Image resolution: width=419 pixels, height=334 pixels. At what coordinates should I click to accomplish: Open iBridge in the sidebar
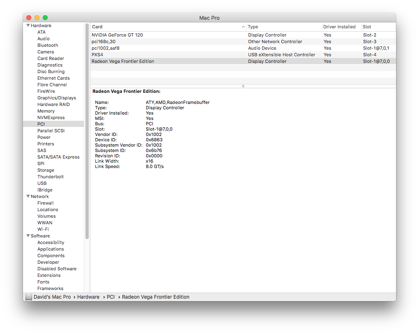pos(45,190)
